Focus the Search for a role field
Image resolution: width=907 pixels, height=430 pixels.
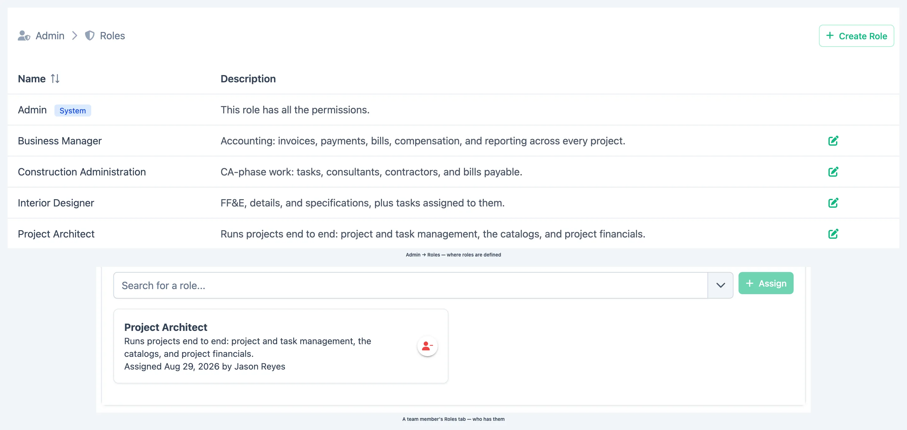[410, 285]
